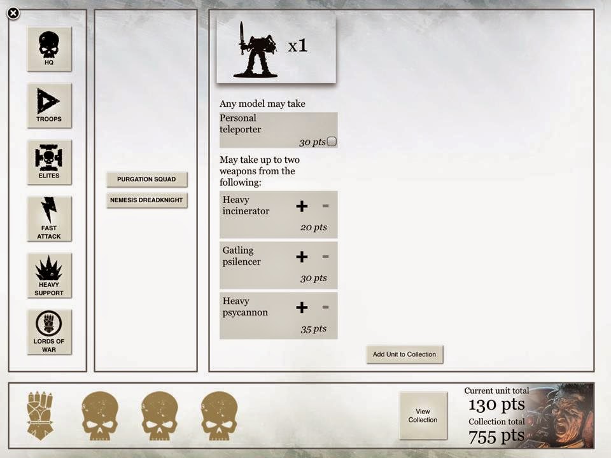
Task: Close the army builder with the X icon
Action: pyautogui.click(x=13, y=13)
